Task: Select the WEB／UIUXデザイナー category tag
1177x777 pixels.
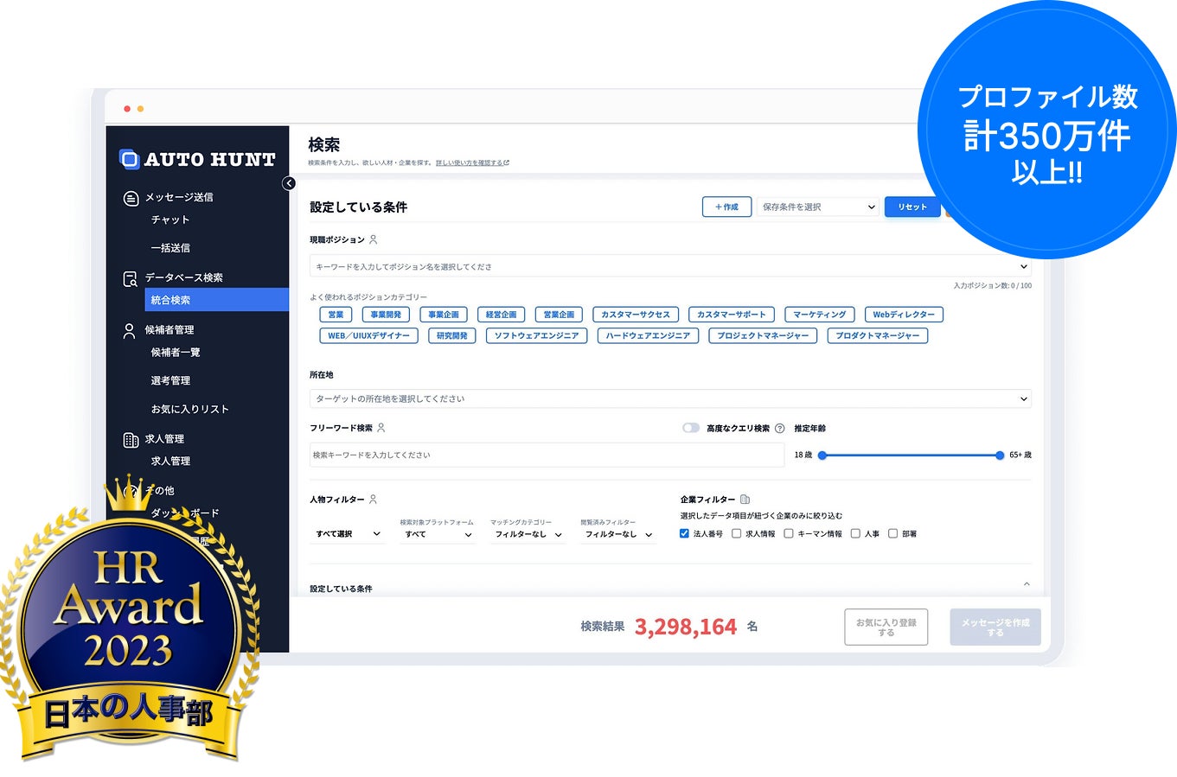Action: pyautogui.click(x=369, y=335)
